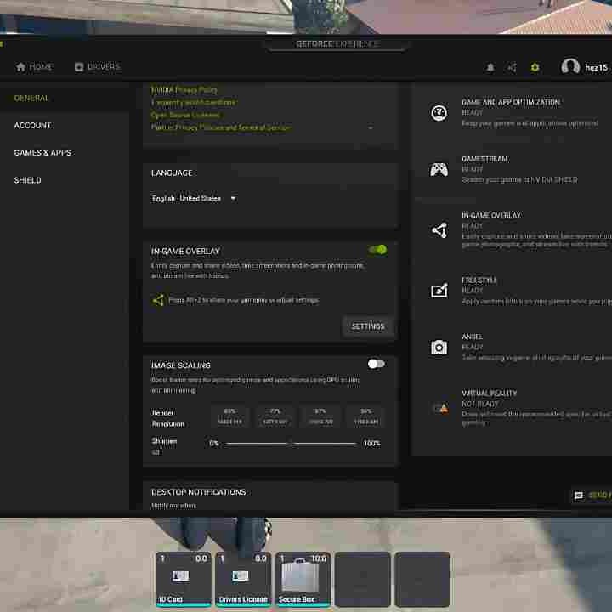Open the hez15 account avatar
The width and height of the screenshot is (612, 612).
pyautogui.click(x=570, y=67)
